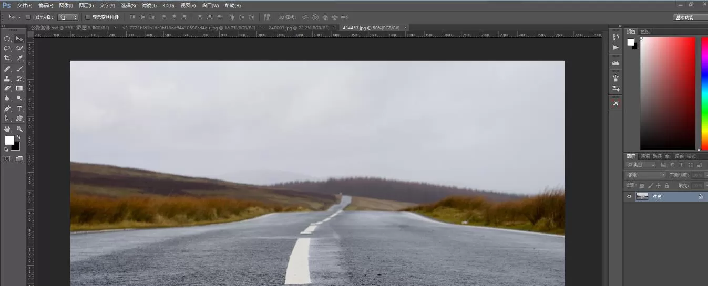708x286 pixels.
Task: Click the foreground color swatch in toolbar
Action: [9, 140]
